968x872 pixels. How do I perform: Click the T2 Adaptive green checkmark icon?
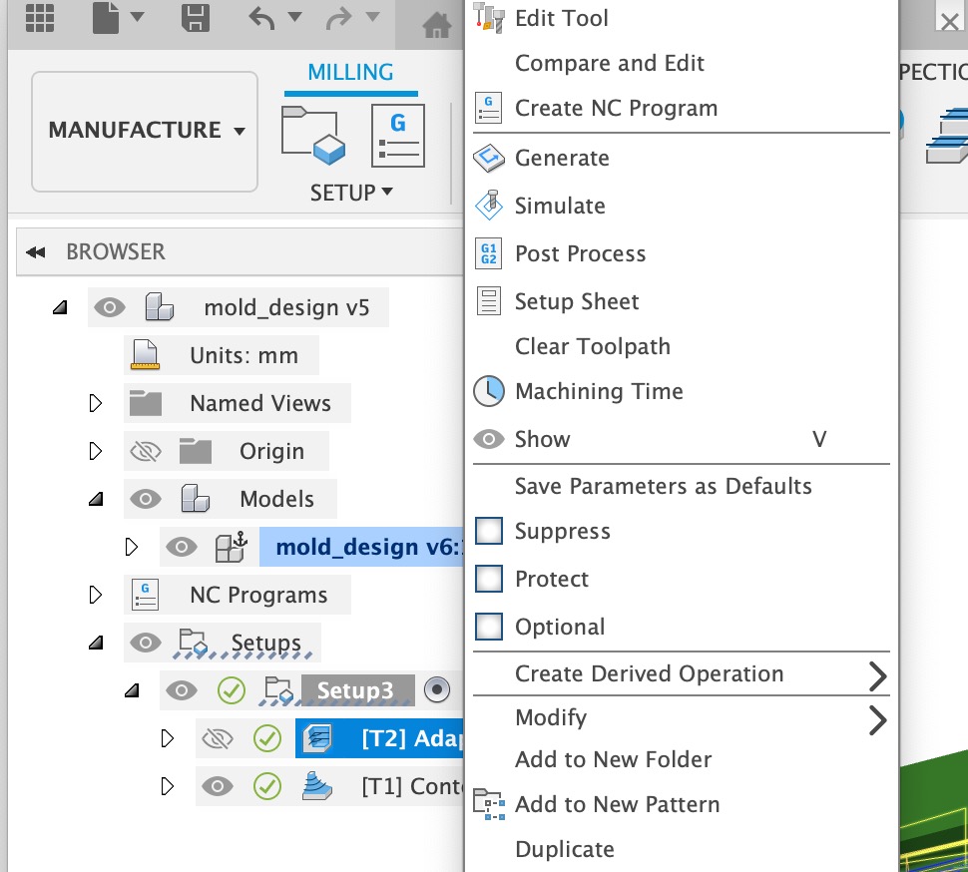(267, 738)
